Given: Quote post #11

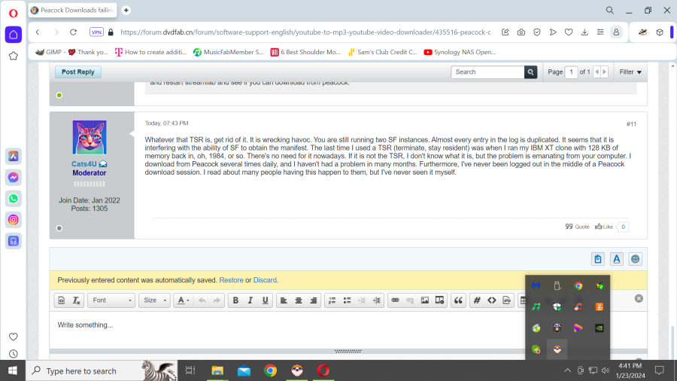Looking at the screenshot, I should pyautogui.click(x=577, y=227).
